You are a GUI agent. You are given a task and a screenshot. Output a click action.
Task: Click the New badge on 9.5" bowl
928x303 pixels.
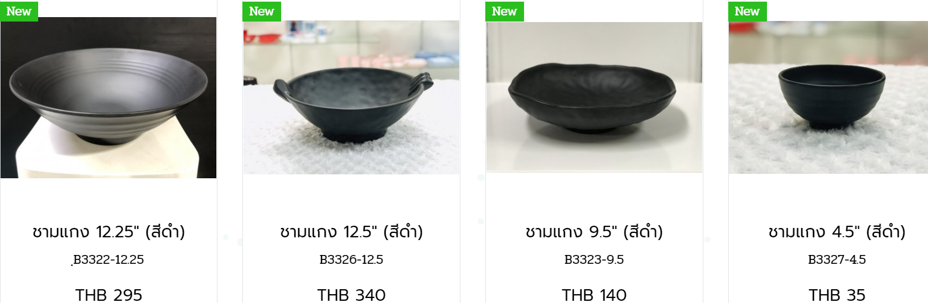coord(505,11)
